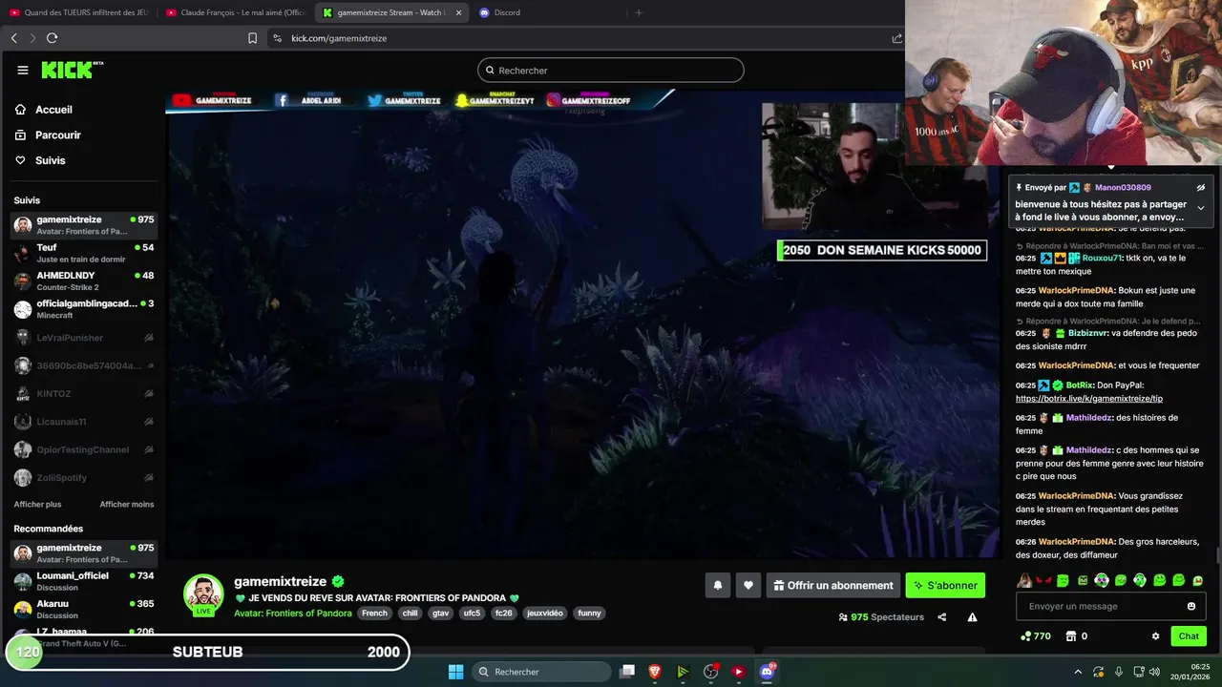View channel points 770
Screen dimensions: 1222x687
pos(1035,636)
